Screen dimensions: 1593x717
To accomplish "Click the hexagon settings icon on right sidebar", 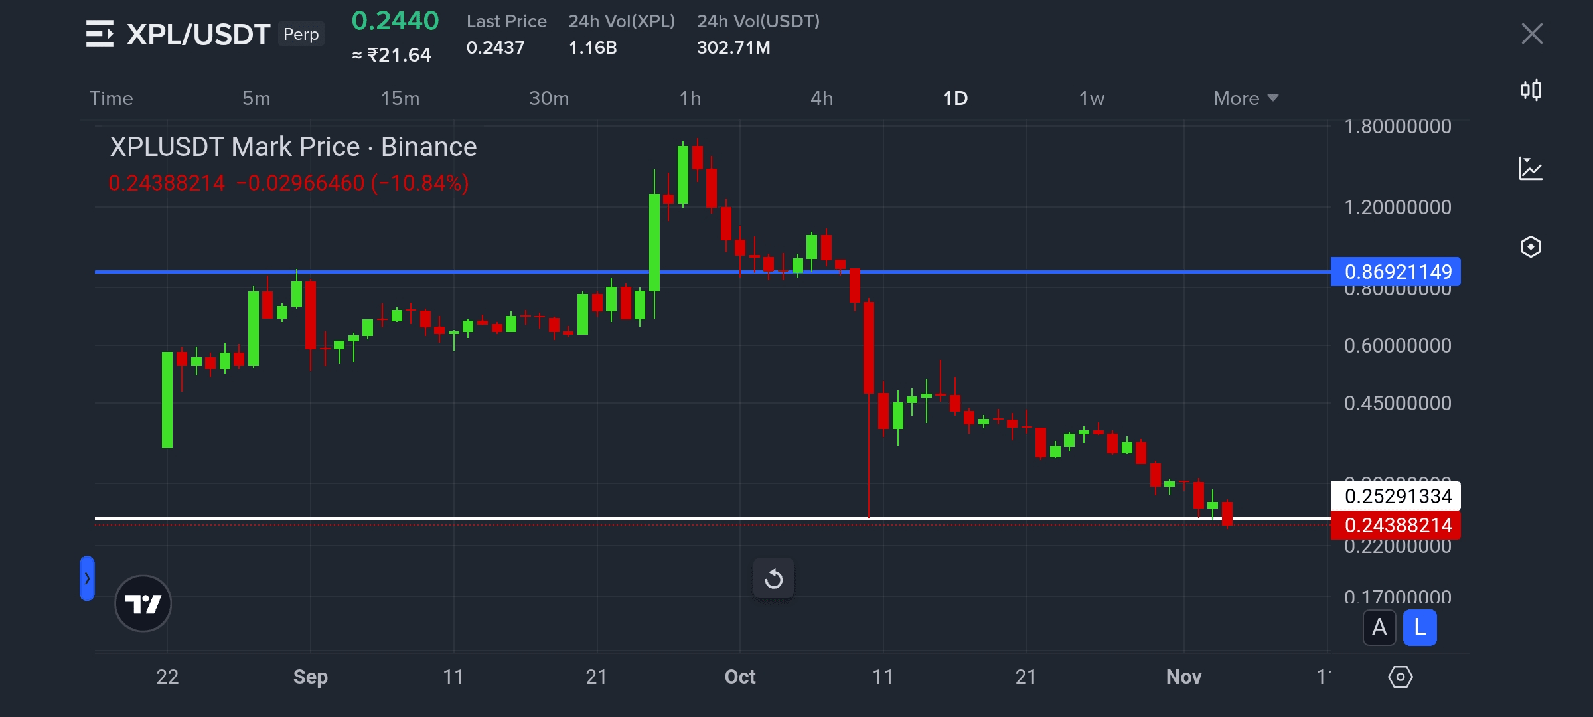I will tap(1531, 247).
